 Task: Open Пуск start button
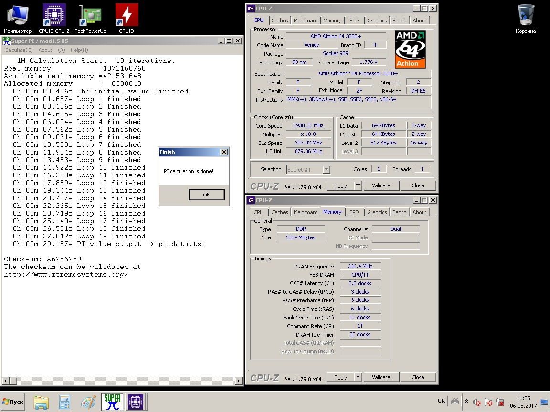click(13, 402)
